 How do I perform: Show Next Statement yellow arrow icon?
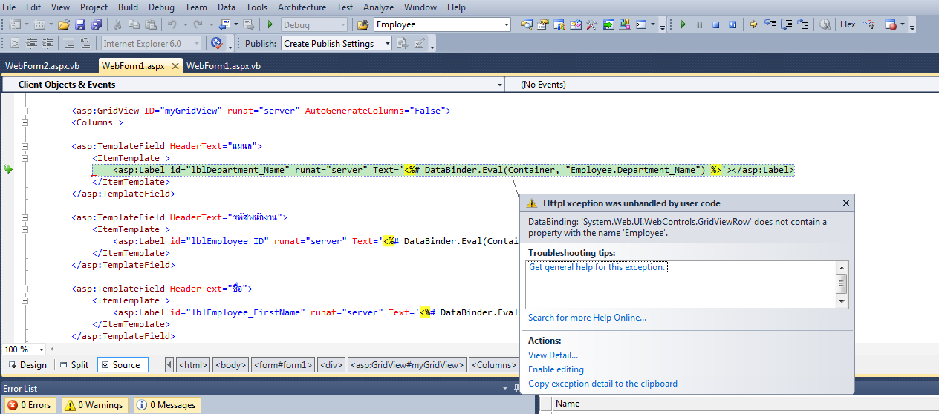pos(753,24)
